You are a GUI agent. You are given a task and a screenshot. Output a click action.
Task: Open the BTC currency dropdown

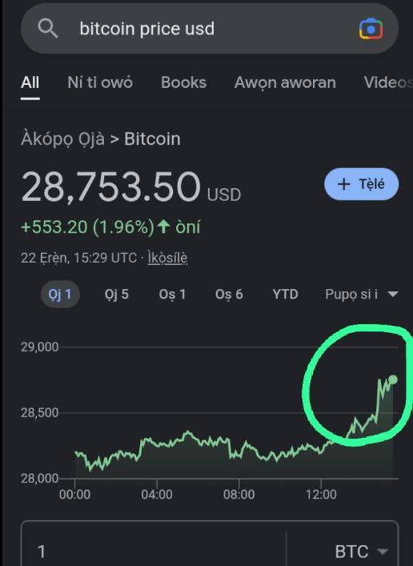point(362,552)
